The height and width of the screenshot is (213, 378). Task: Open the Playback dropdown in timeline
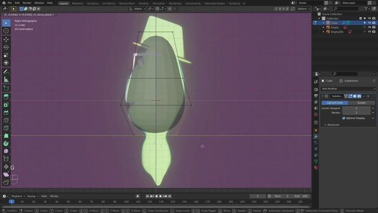(18, 196)
